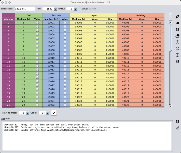Save registers using the toolbar floppy icon
181x153 pixels.
177,29
